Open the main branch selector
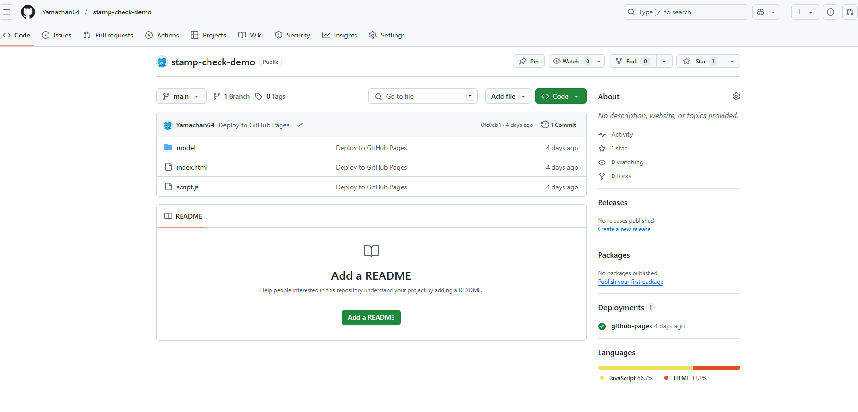The height and width of the screenshot is (412, 858). click(181, 96)
